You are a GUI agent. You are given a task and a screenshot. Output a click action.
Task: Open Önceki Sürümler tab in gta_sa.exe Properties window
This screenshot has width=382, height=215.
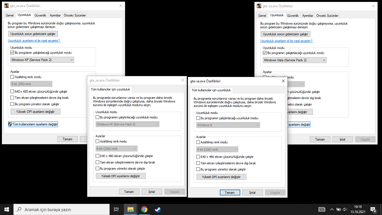coord(75,15)
